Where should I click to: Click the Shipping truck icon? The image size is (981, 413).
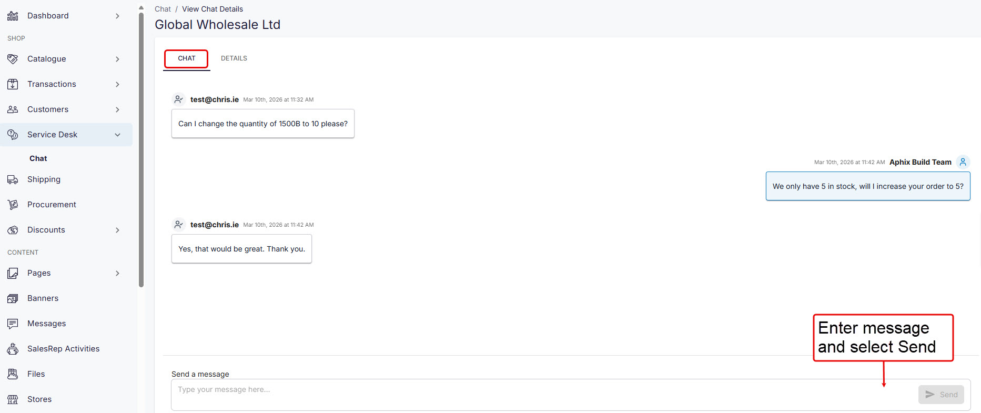tap(13, 179)
